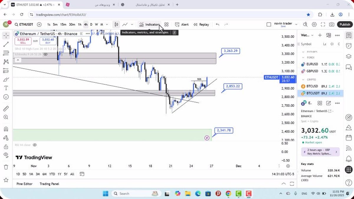The height and width of the screenshot is (199, 354).
Task: Select the ruler measure tool
Action: (x=6, y=109)
